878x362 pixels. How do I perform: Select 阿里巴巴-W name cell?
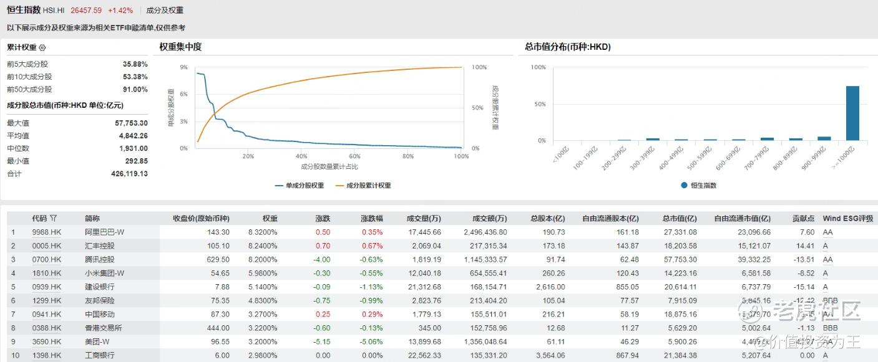coord(104,232)
